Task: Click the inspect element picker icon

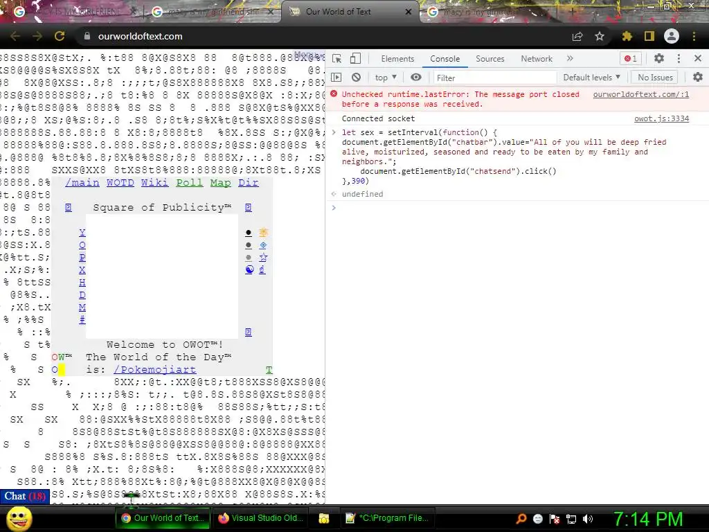Action: click(x=336, y=58)
